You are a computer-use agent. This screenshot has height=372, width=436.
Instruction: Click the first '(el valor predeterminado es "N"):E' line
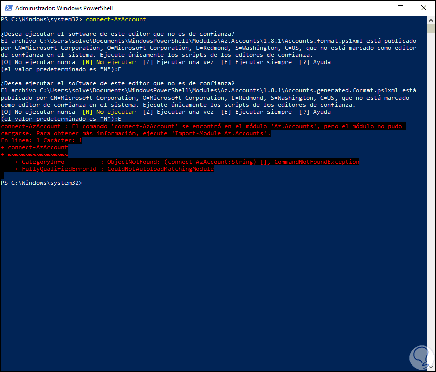61,69
